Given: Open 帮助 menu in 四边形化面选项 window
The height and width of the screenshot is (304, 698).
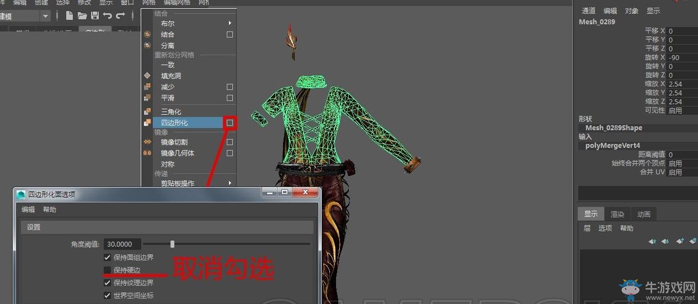Looking at the screenshot, I should click(x=50, y=210).
